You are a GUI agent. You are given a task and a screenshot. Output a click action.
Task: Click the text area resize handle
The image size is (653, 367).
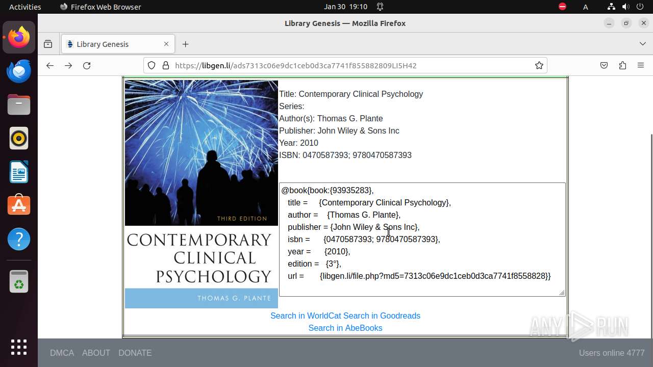coord(562,293)
